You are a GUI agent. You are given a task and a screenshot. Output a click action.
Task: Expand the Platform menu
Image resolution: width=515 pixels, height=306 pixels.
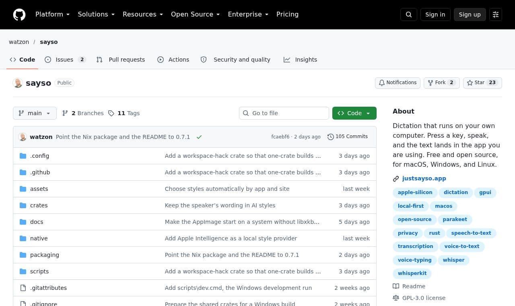tap(53, 14)
